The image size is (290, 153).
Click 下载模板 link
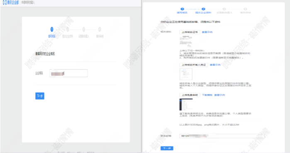point(207,95)
